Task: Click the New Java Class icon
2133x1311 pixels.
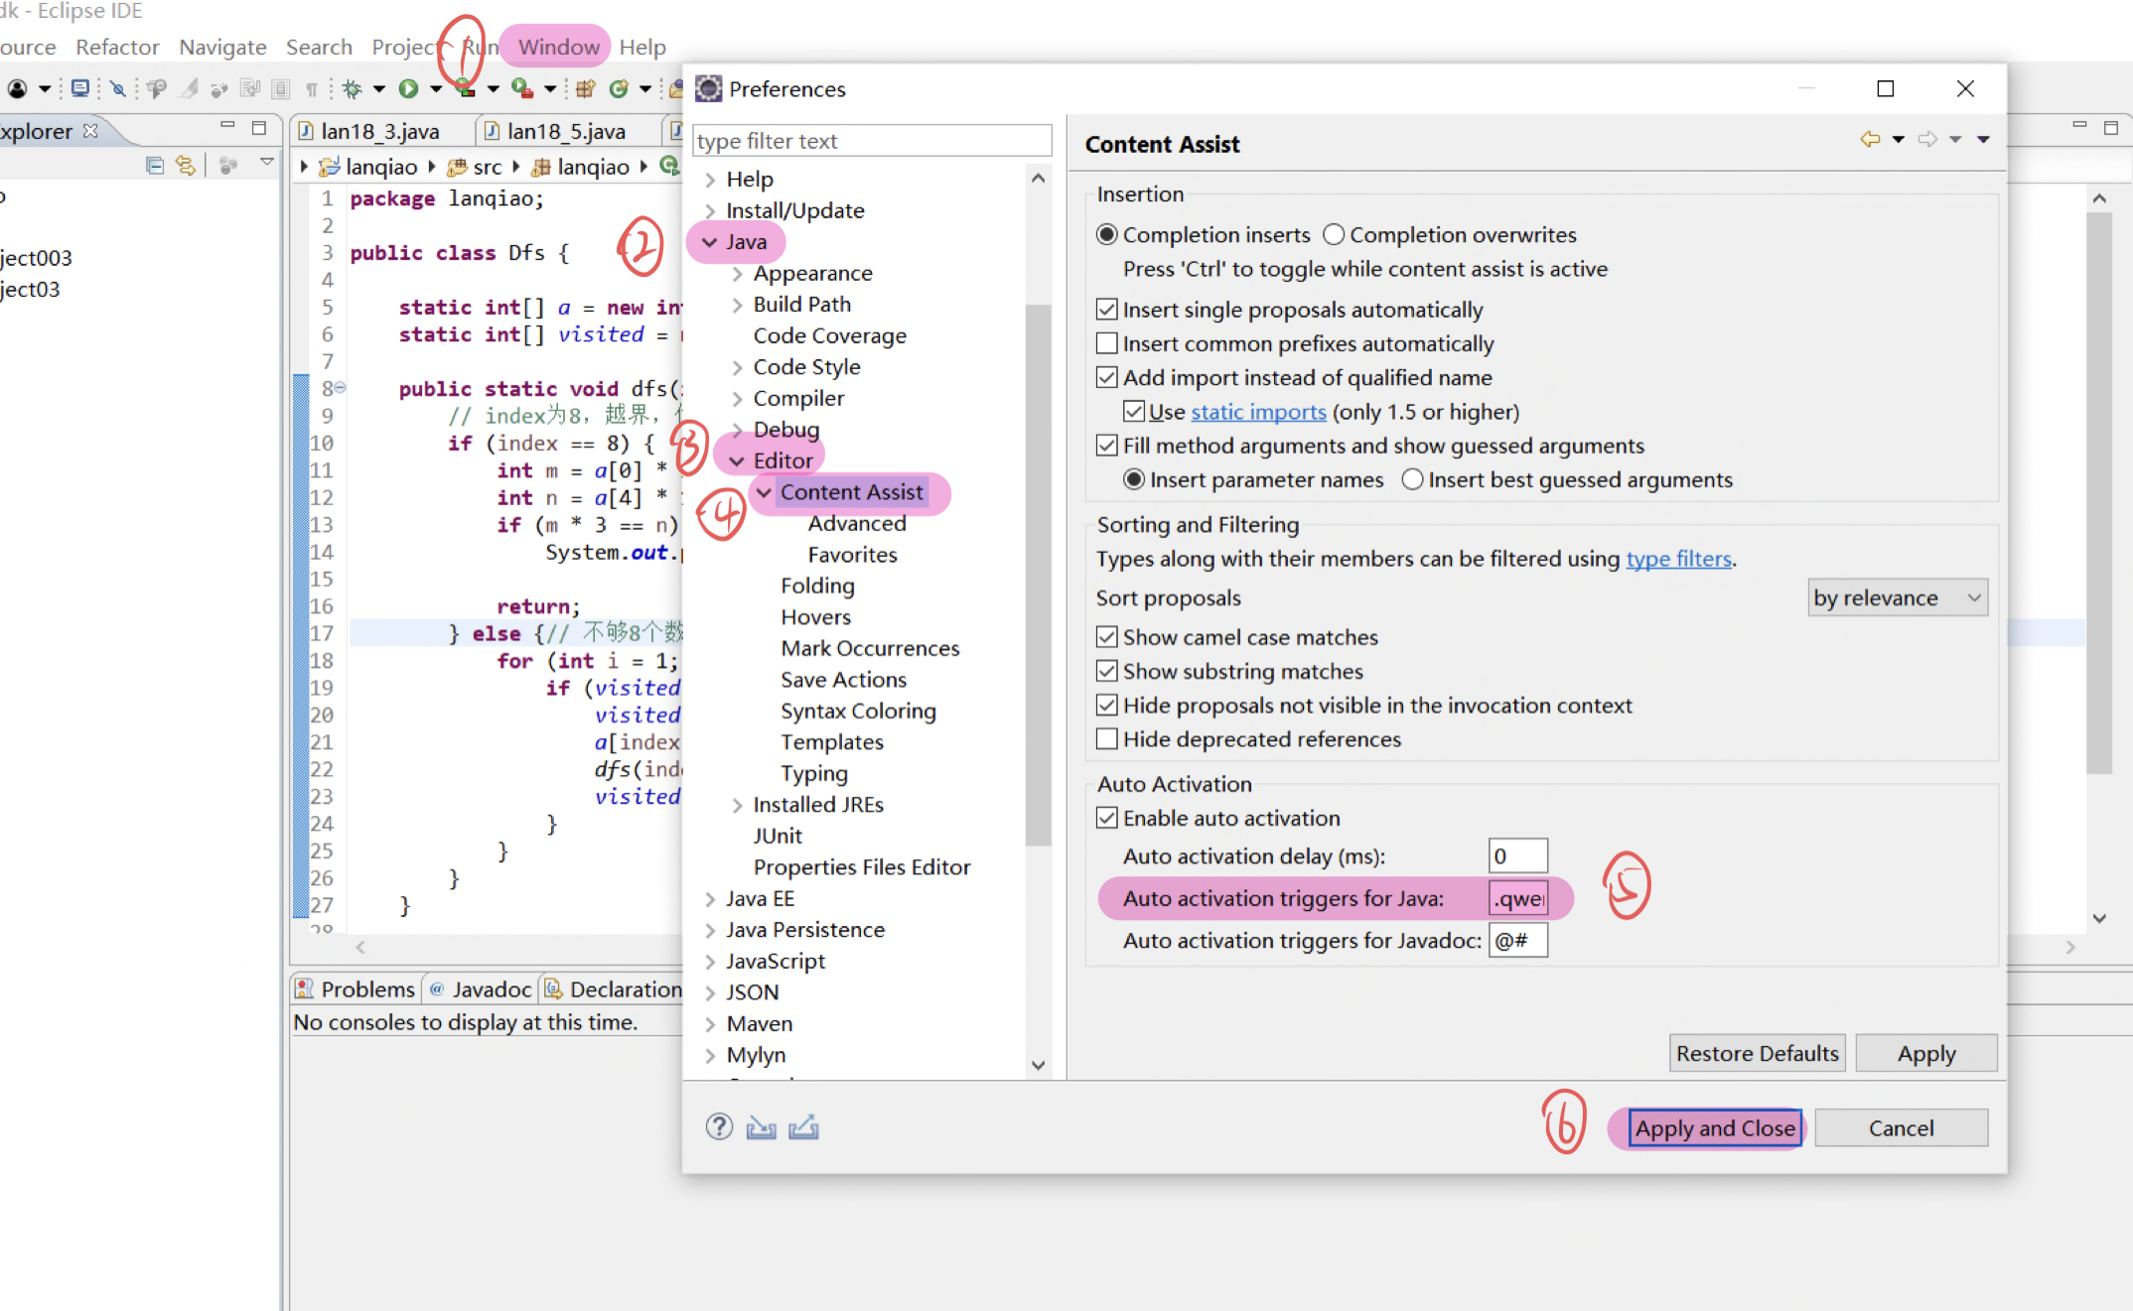Action: click(x=619, y=89)
